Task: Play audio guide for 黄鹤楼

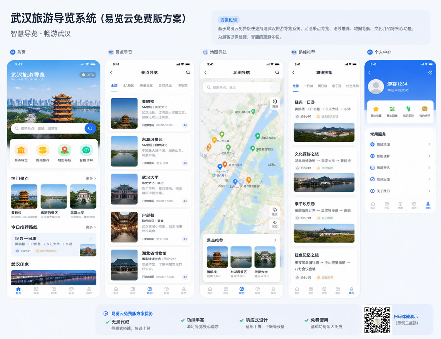Action: (x=185, y=125)
